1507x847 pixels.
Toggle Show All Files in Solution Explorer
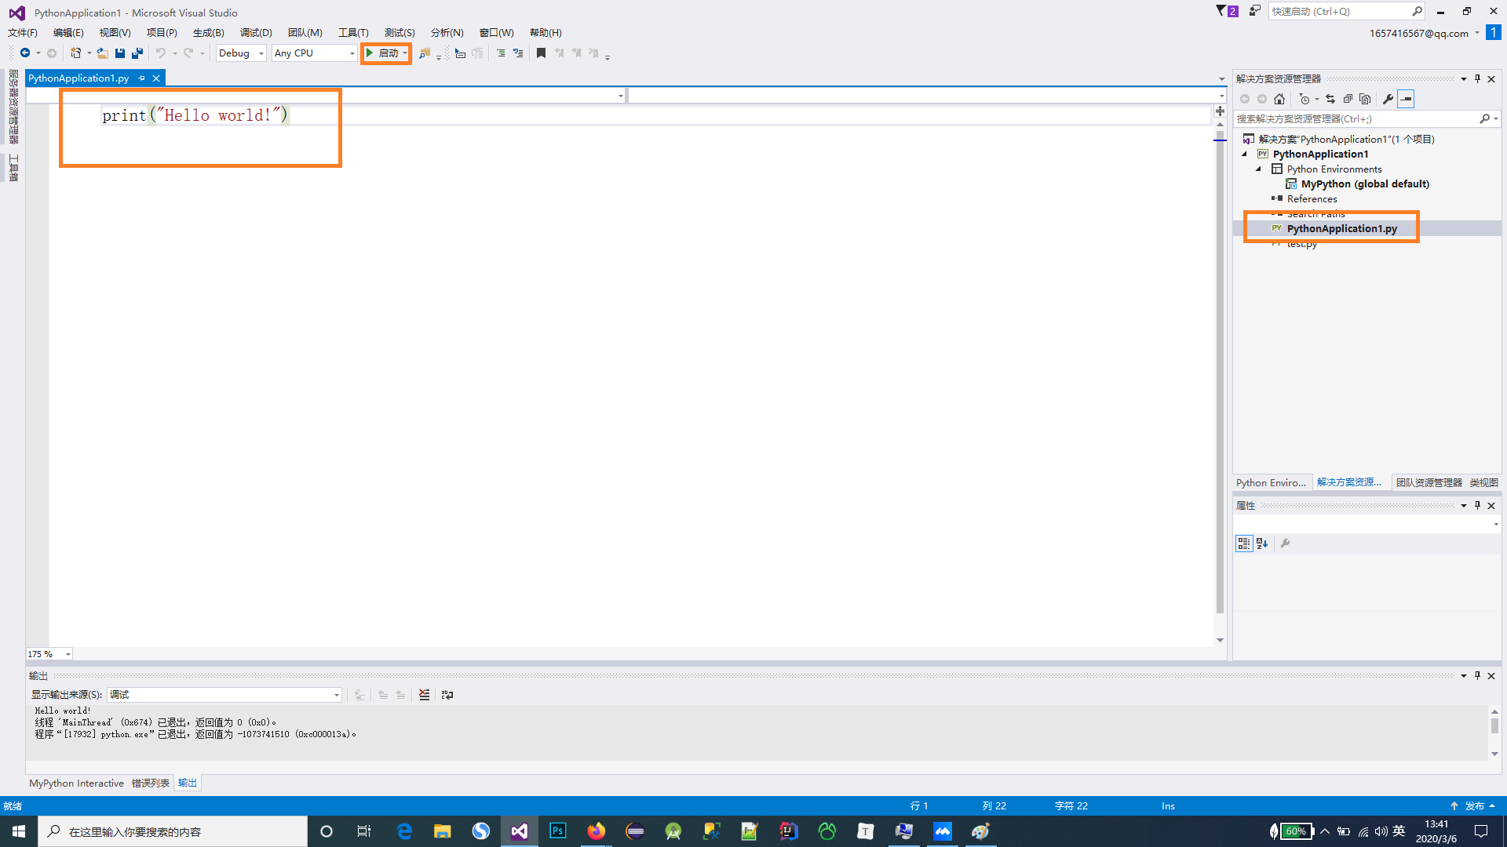point(1365,99)
